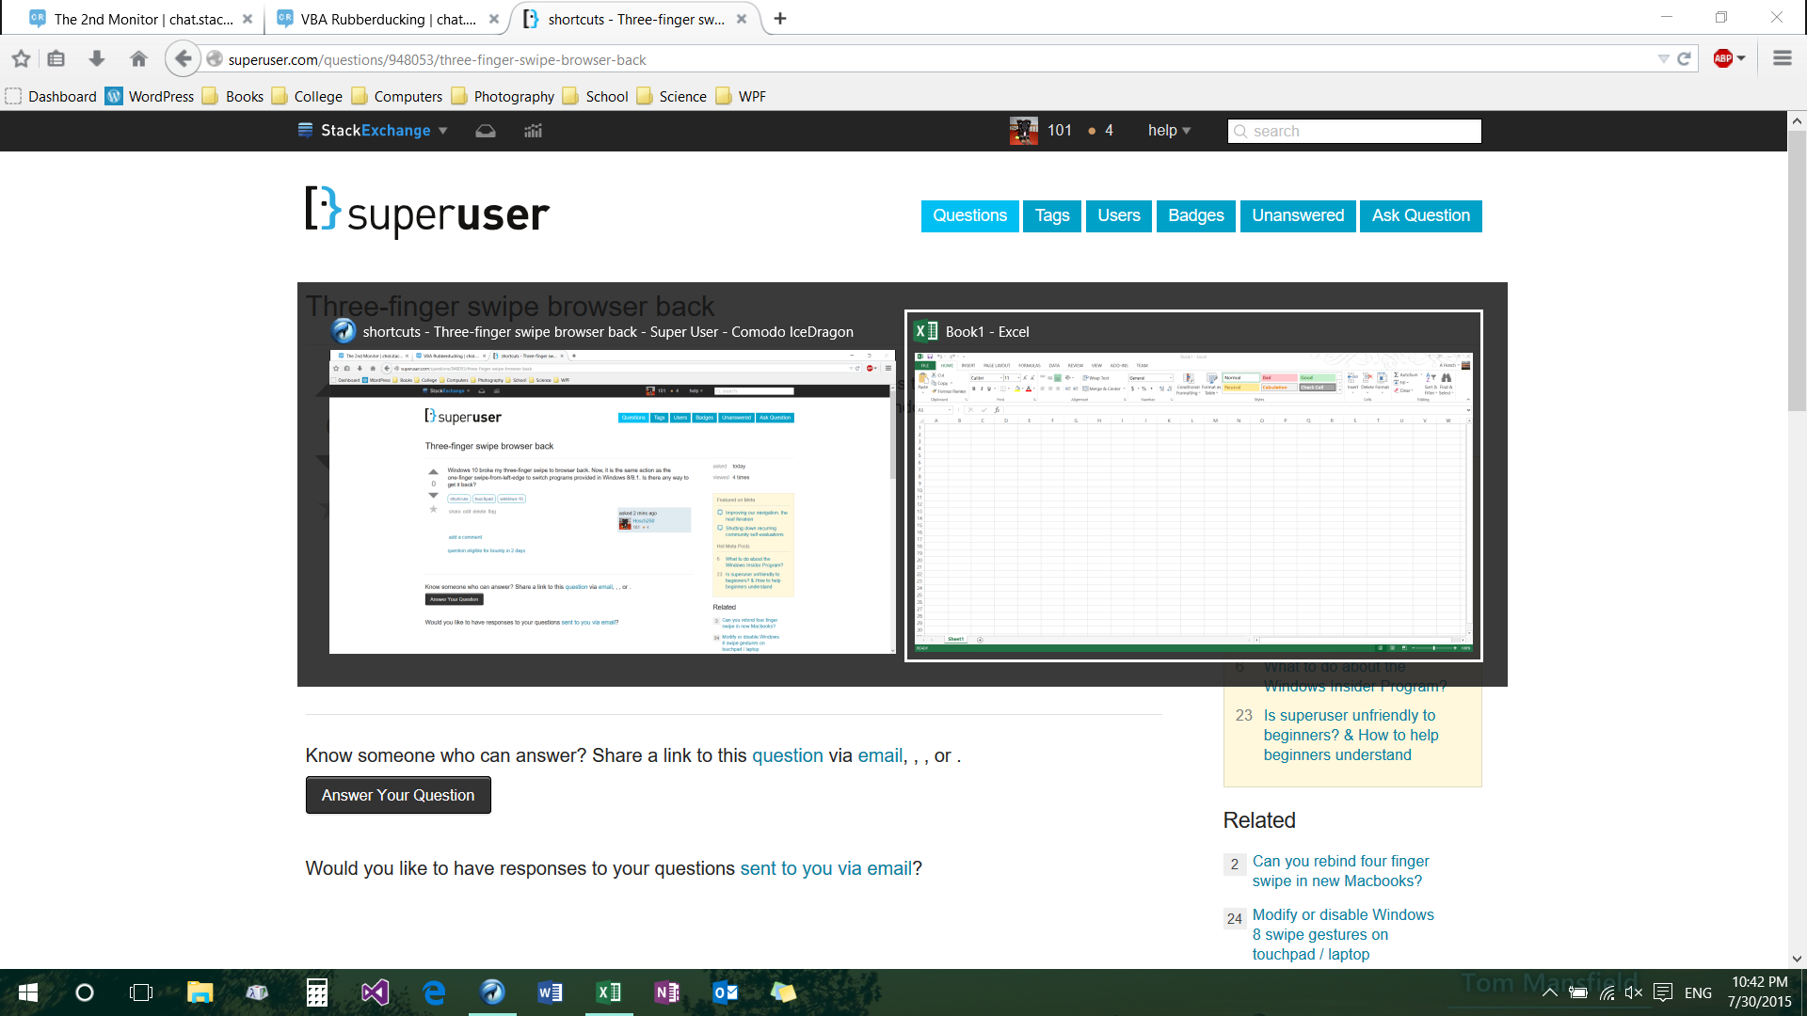Open the Science bookmarks folder
Screen dimensions: 1807x1016
[672, 96]
